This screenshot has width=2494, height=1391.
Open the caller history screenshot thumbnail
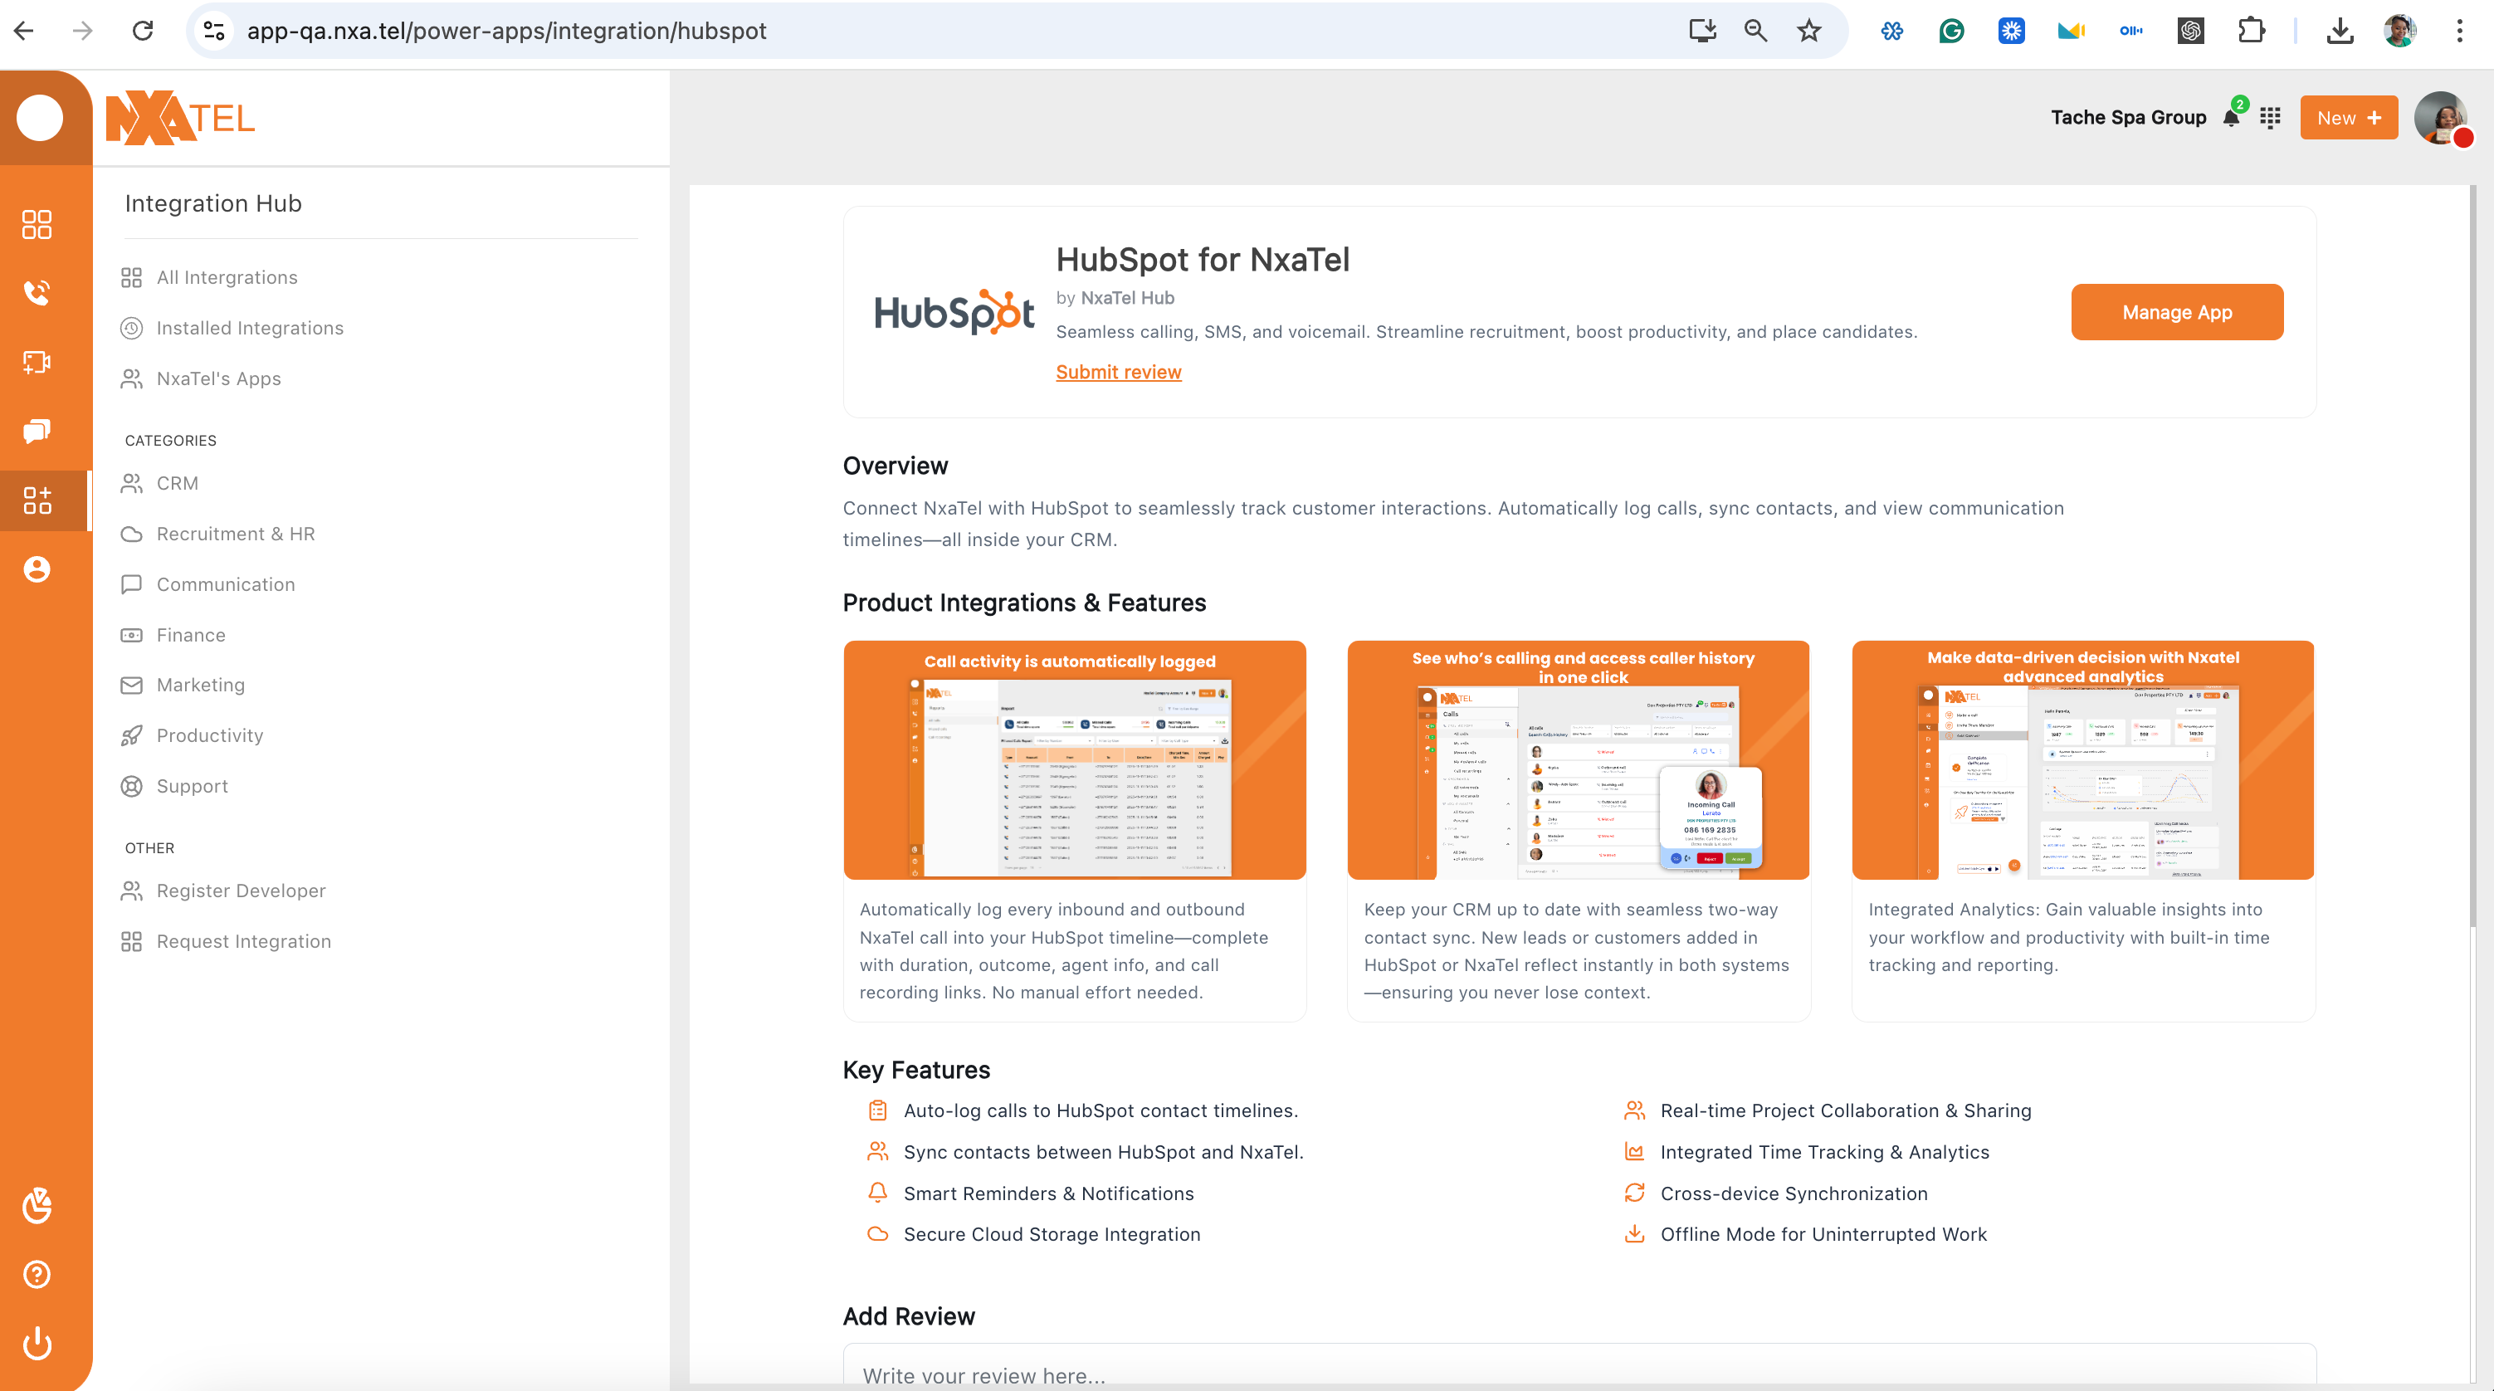click(x=1578, y=760)
